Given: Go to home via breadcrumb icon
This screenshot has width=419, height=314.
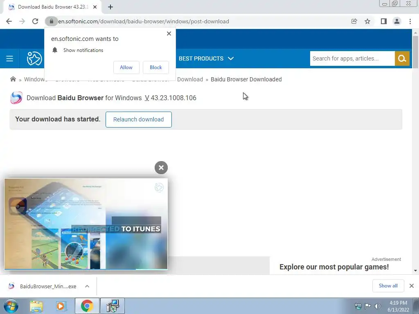Looking at the screenshot, I should pyautogui.click(x=13, y=79).
